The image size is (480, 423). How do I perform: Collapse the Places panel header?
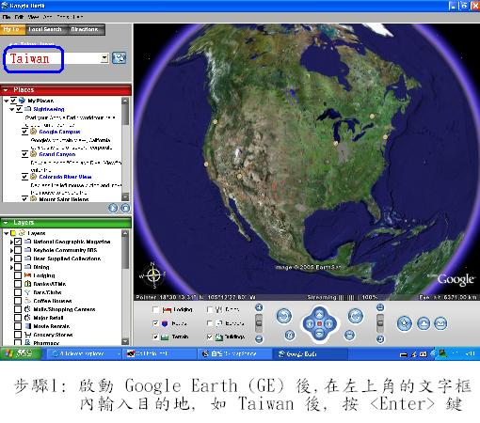click(x=6, y=90)
